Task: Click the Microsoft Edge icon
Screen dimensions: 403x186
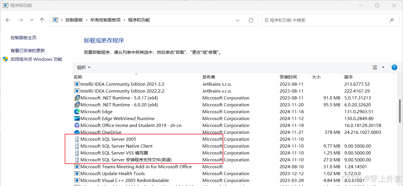Action: pos(77,112)
